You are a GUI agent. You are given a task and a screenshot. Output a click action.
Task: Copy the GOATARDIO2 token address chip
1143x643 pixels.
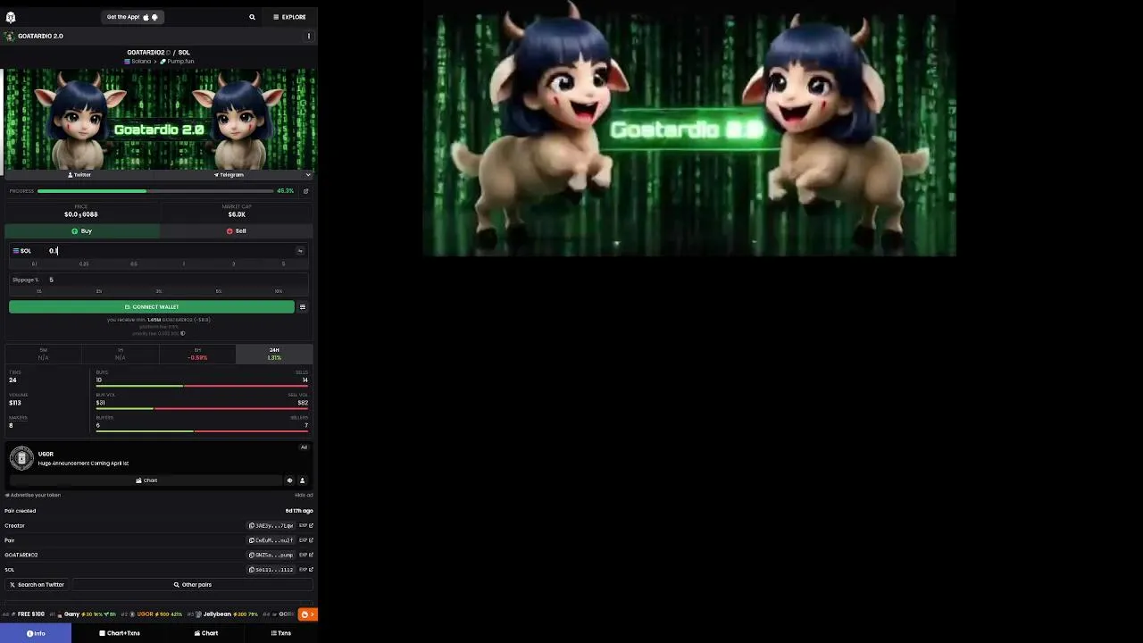pos(271,555)
